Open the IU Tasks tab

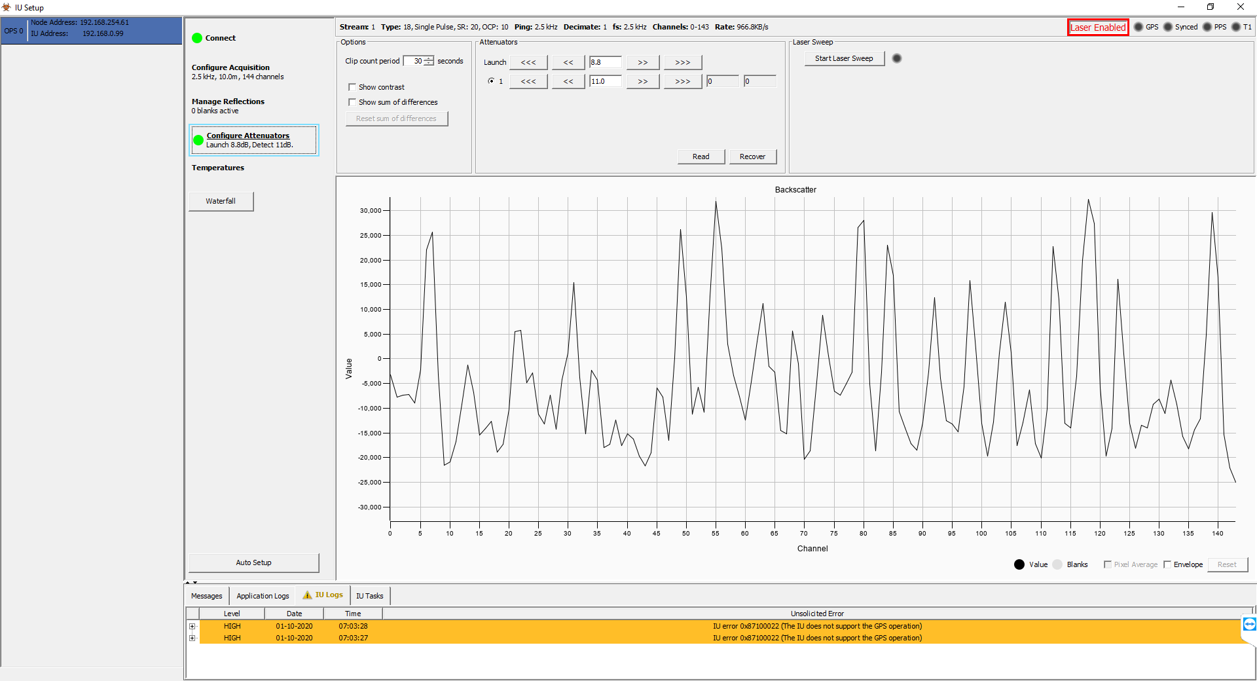(x=369, y=595)
